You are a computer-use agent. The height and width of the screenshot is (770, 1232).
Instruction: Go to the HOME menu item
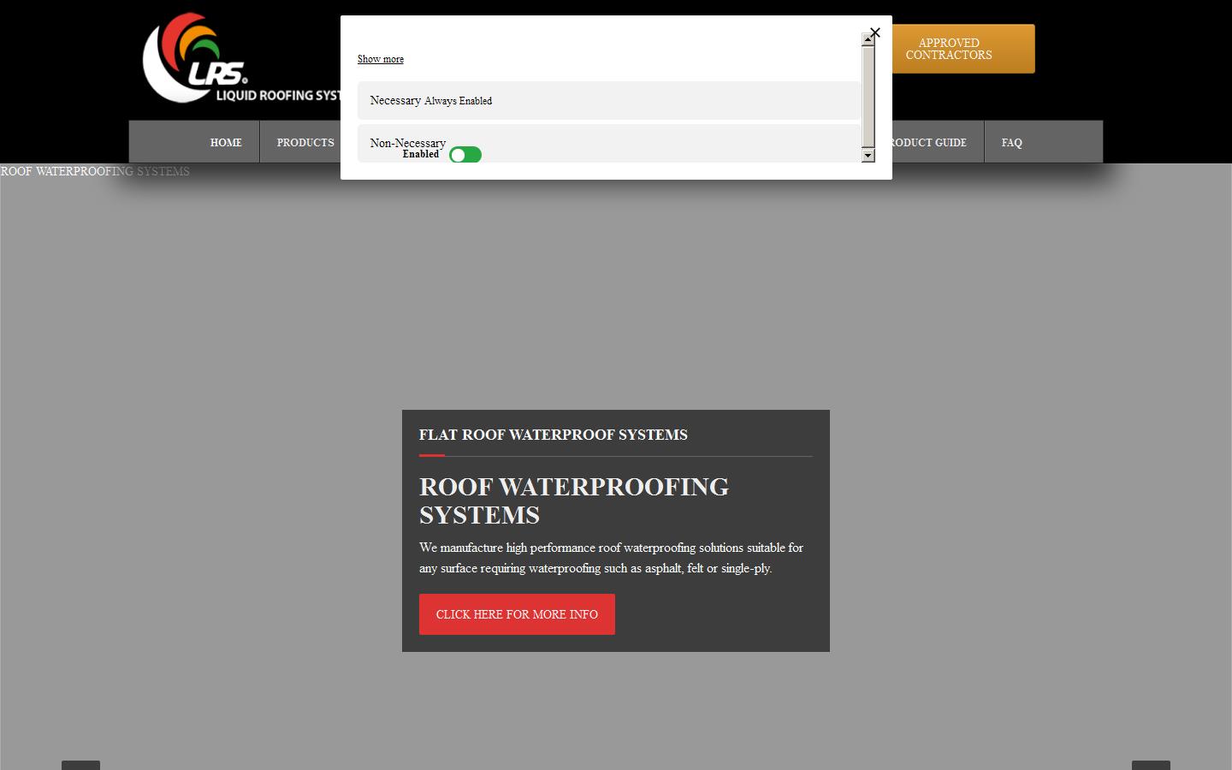pos(225,142)
